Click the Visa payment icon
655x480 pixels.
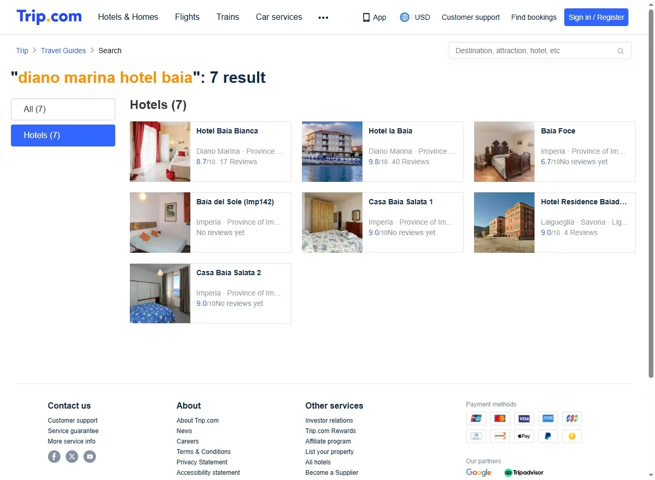click(524, 419)
